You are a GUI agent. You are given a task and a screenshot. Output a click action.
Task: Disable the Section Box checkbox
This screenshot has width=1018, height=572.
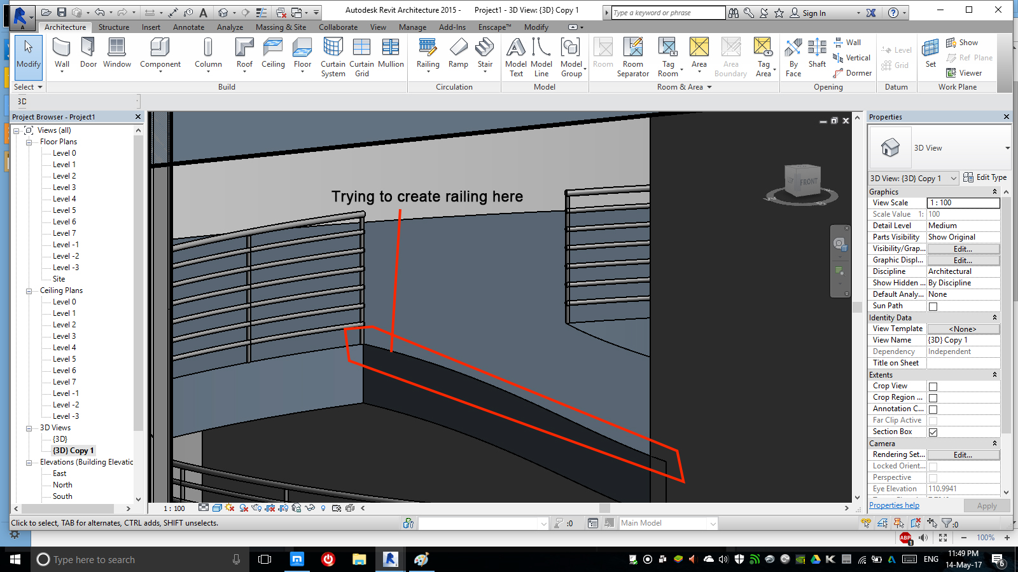[x=933, y=432]
